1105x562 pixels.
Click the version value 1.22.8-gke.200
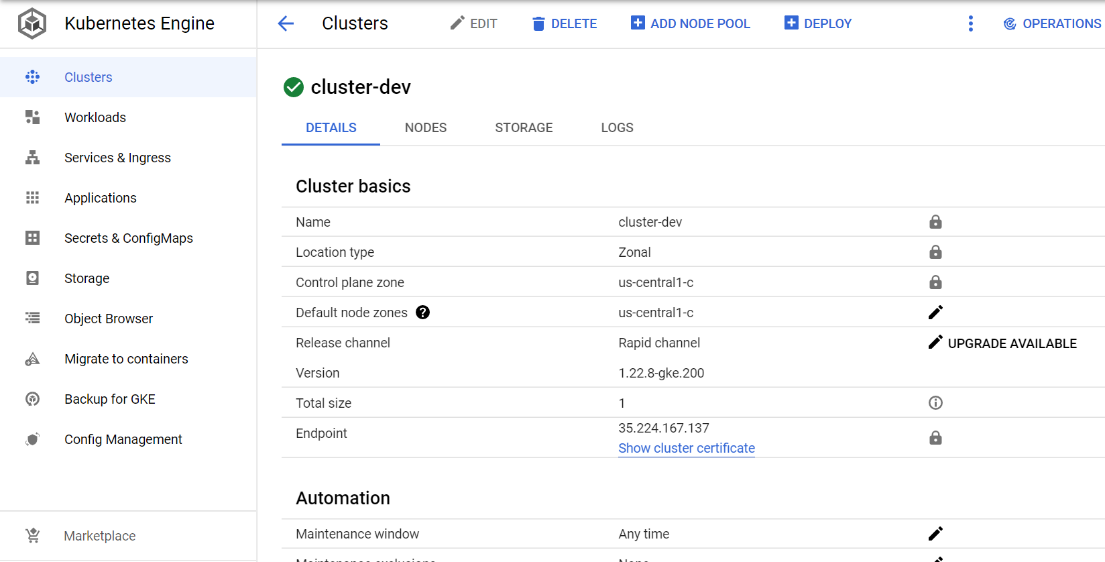pyautogui.click(x=661, y=373)
